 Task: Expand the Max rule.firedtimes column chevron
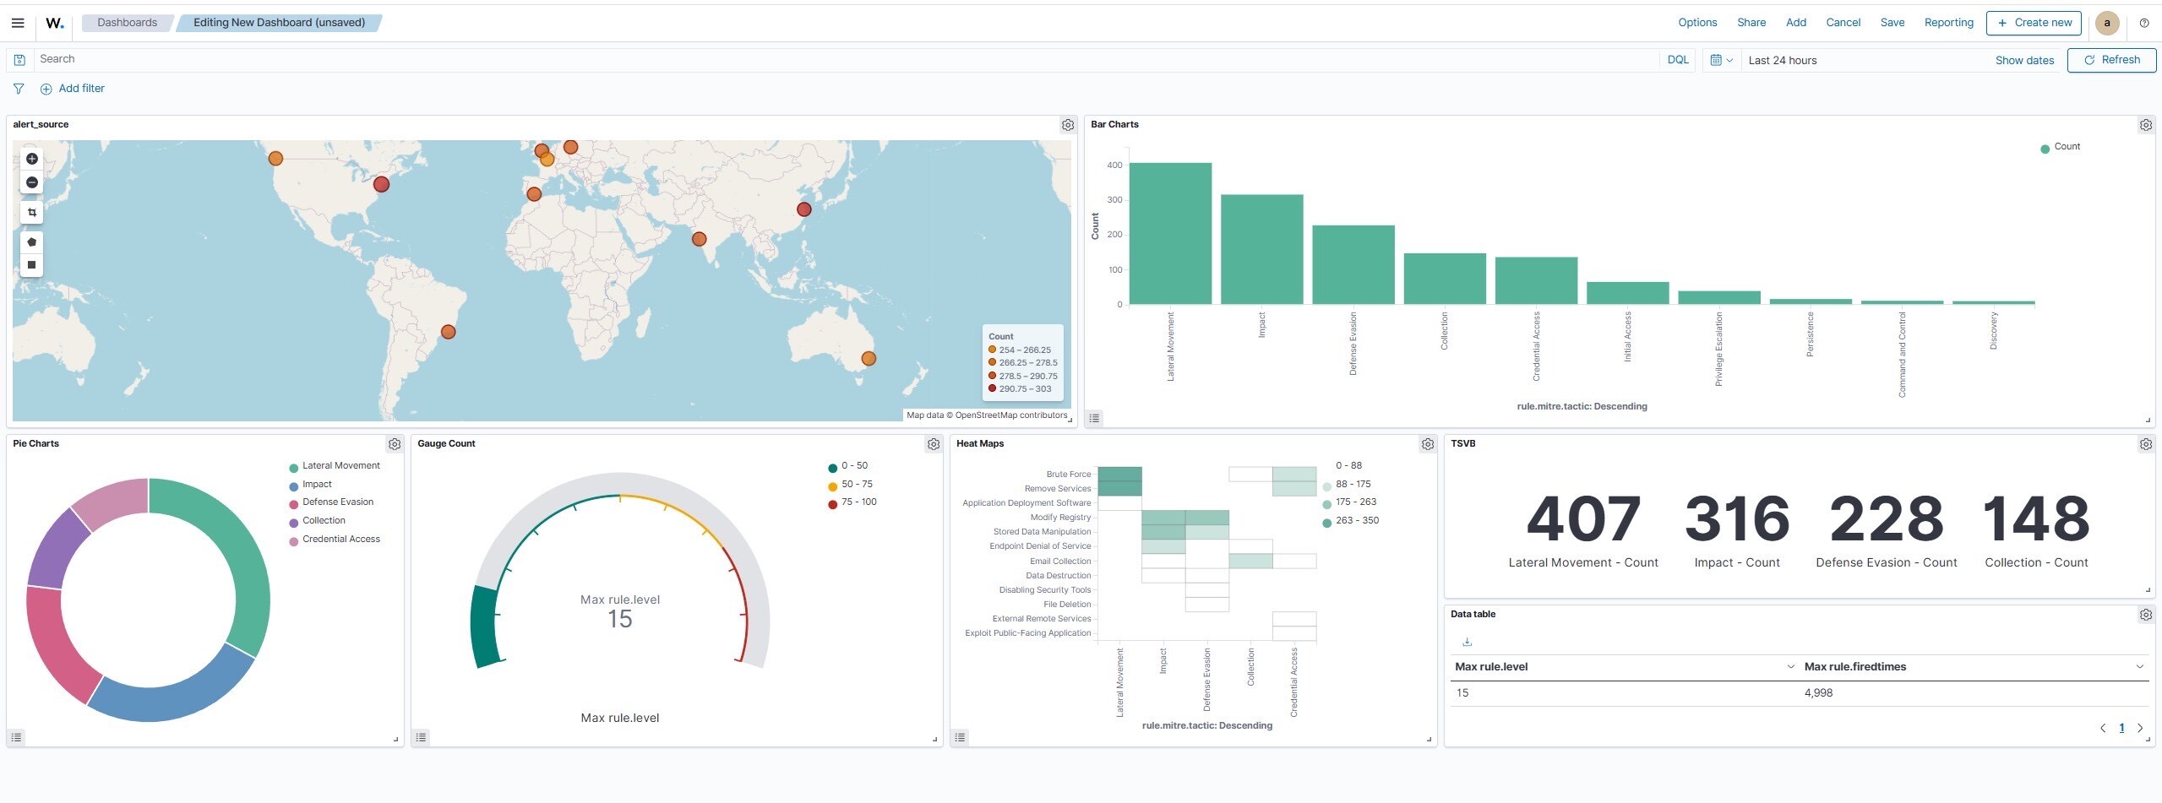click(x=2139, y=667)
